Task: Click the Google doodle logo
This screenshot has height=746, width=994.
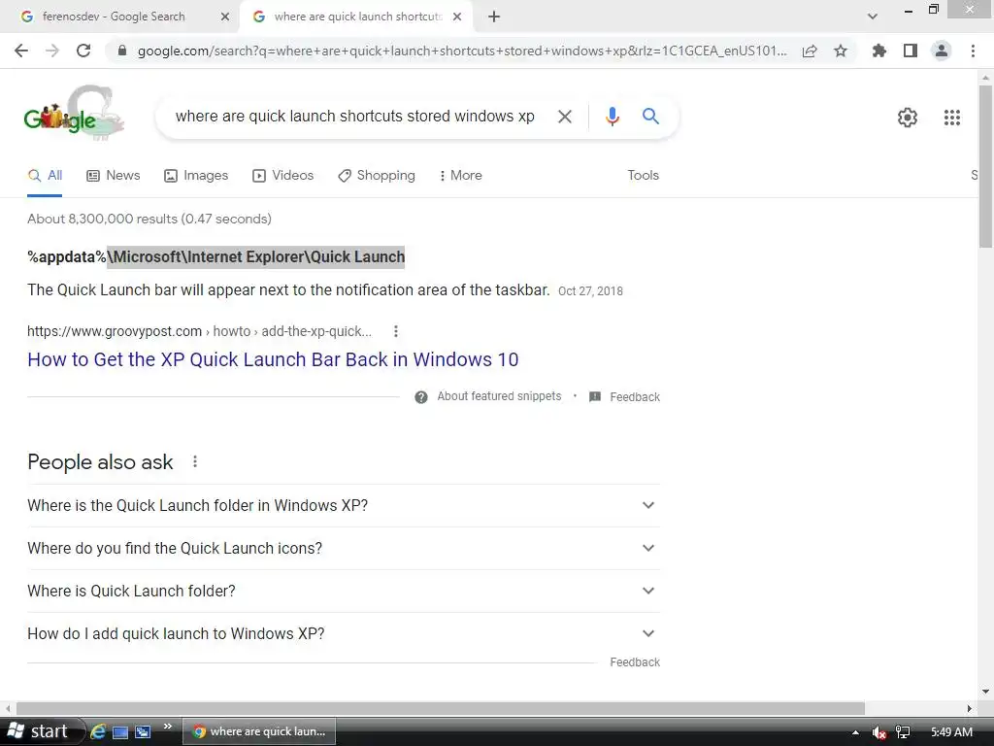Action: click(x=74, y=113)
